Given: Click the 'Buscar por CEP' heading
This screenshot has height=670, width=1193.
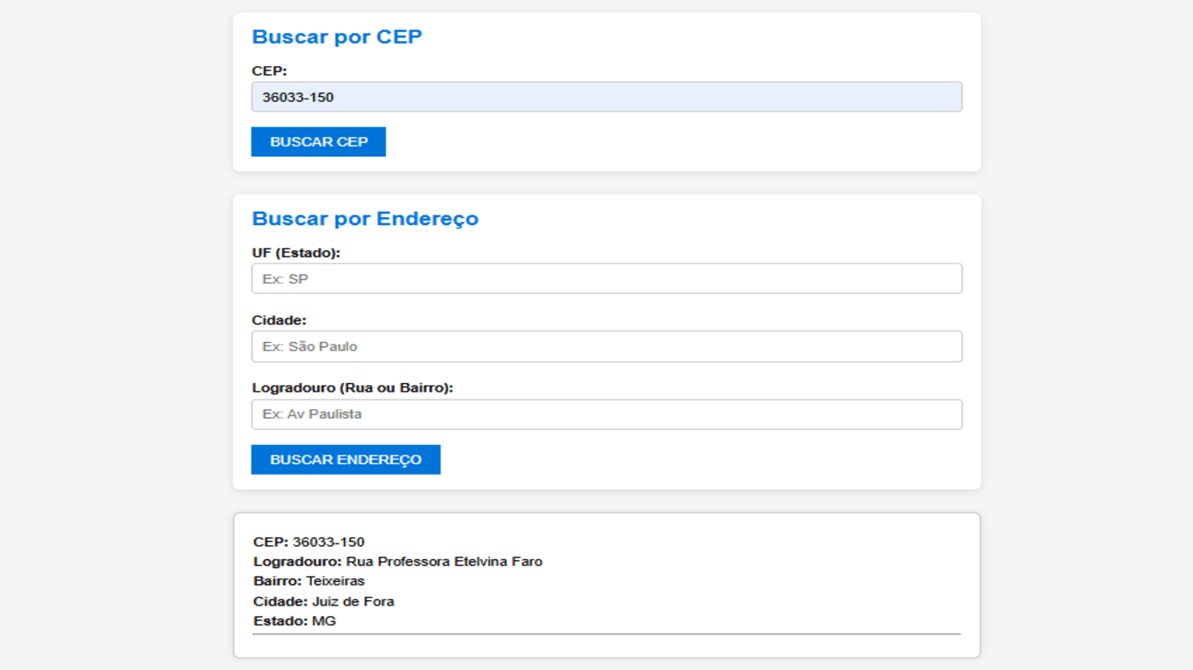Looking at the screenshot, I should click(x=336, y=37).
